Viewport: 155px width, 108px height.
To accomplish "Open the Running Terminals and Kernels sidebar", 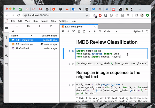I will [6, 37].
